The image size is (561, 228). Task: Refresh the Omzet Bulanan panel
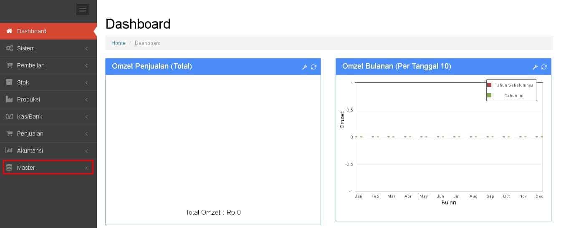(x=544, y=67)
